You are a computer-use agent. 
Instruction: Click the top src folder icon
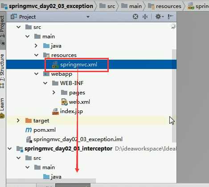coord(29,27)
